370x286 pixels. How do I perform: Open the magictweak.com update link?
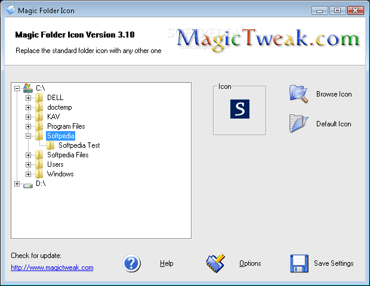[52, 268]
